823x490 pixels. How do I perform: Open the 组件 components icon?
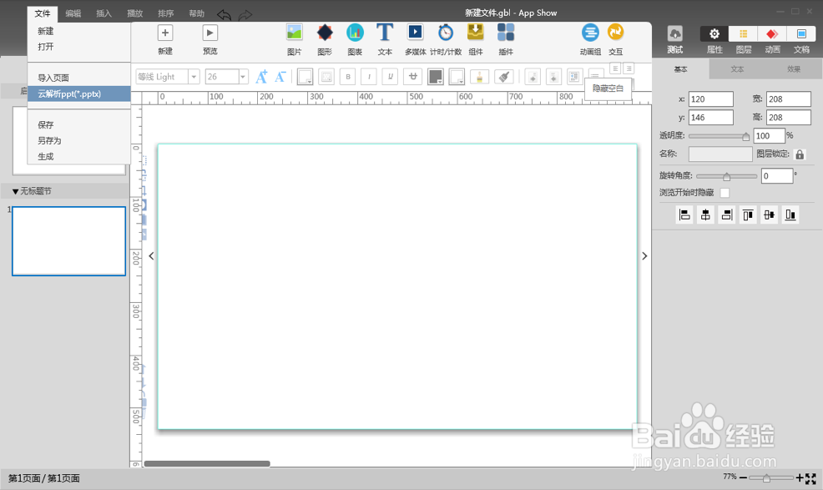click(x=476, y=33)
